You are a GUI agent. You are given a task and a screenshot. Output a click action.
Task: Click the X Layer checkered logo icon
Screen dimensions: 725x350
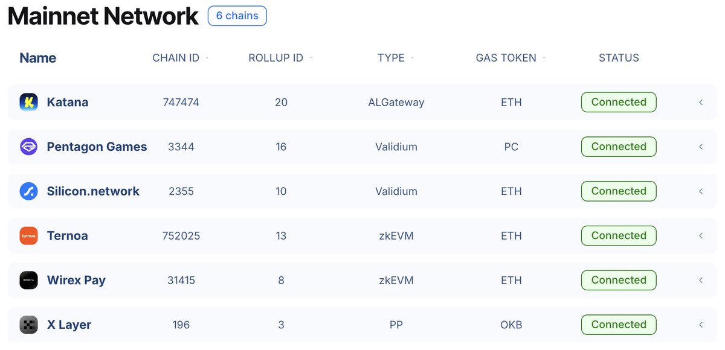28,325
